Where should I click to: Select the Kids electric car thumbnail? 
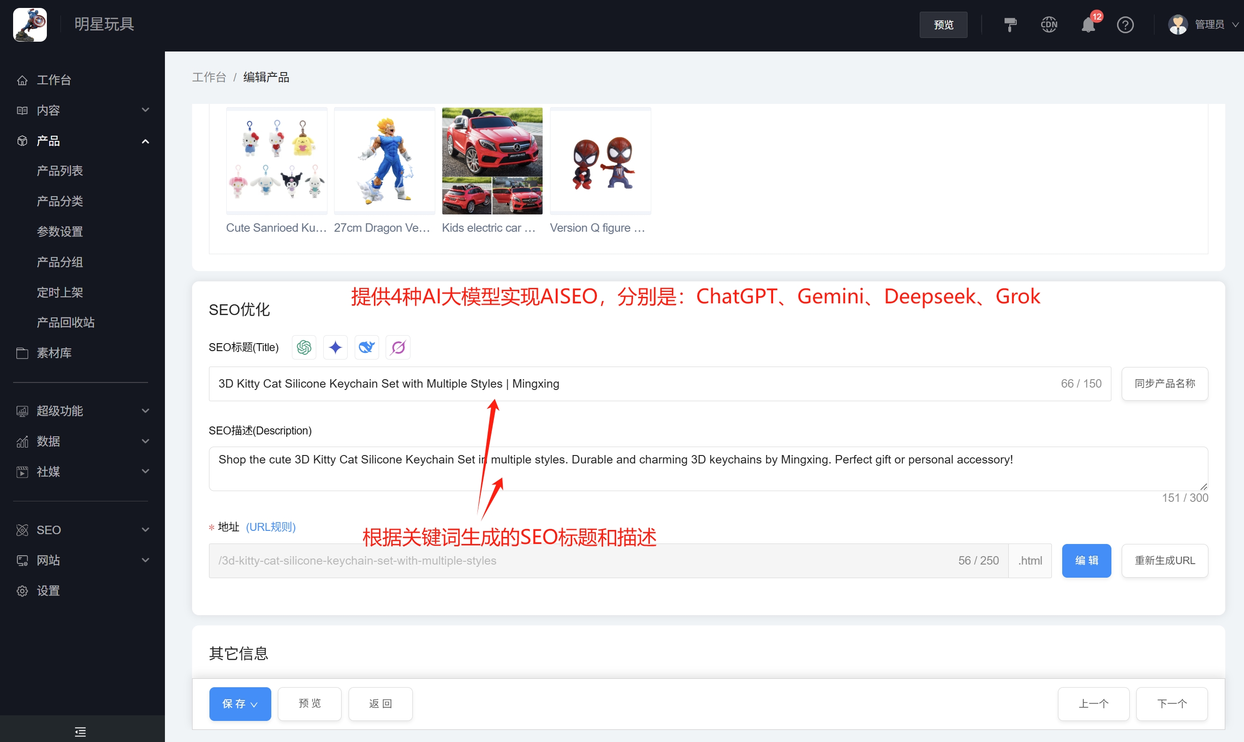click(x=492, y=160)
